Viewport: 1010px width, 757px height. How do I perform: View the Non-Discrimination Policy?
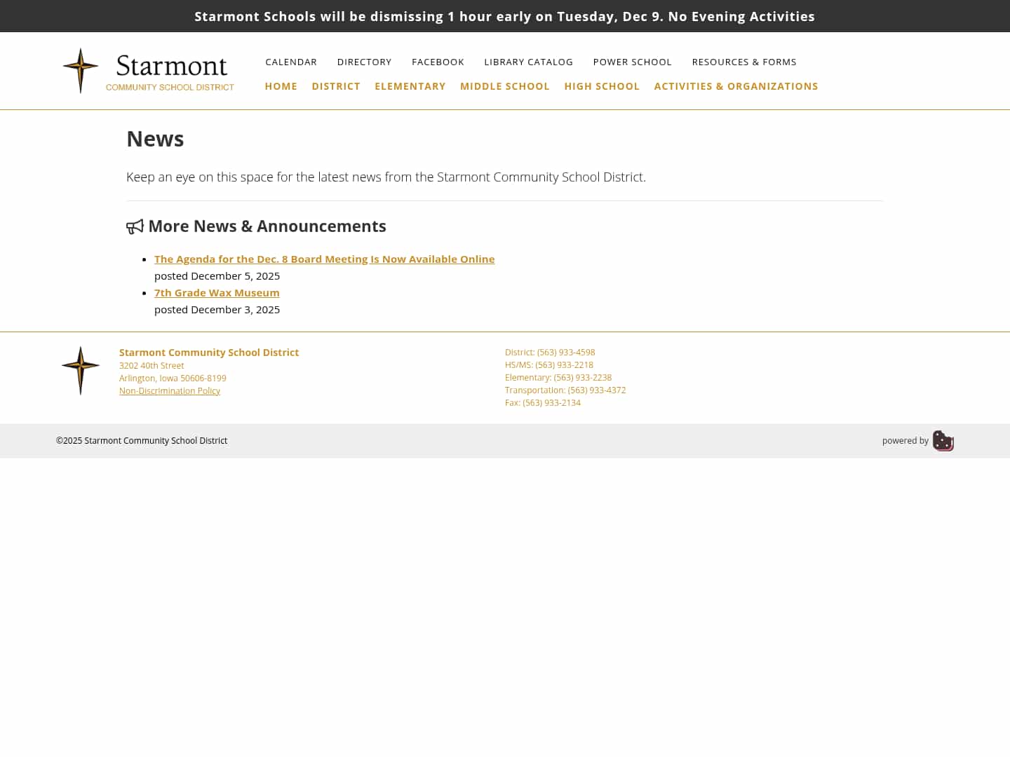tap(170, 390)
